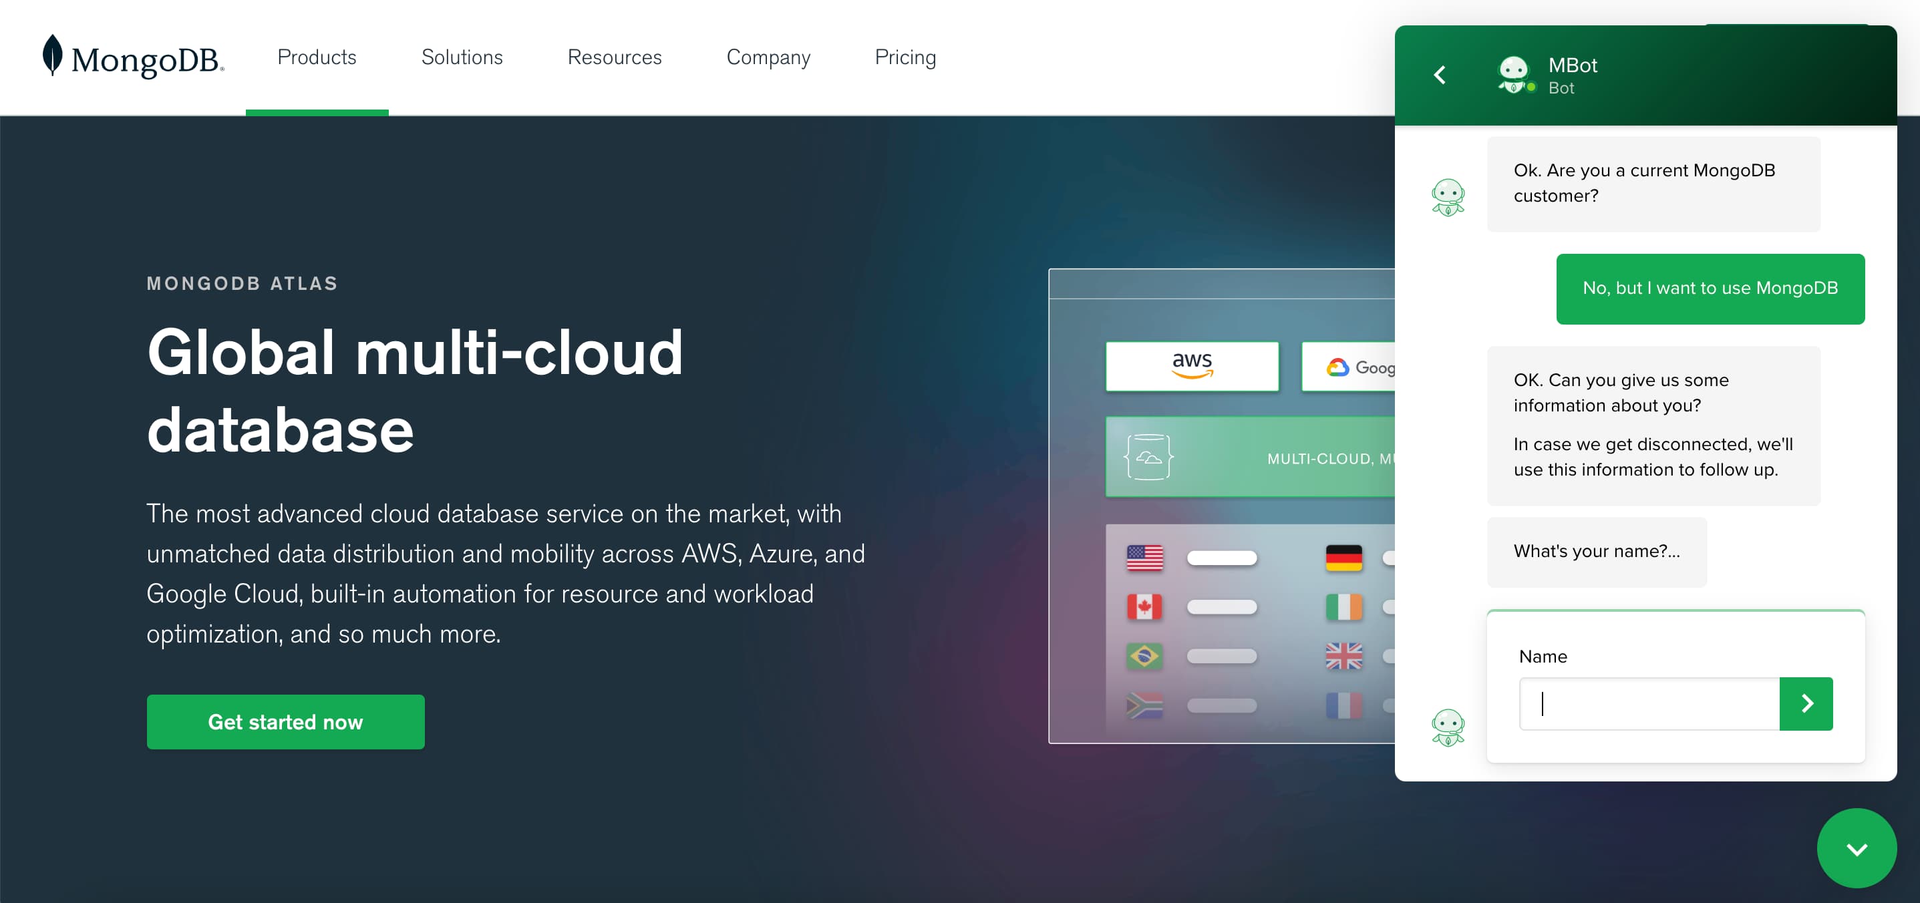The height and width of the screenshot is (903, 1920).
Task: Go to the Pricing page
Action: pos(905,57)
